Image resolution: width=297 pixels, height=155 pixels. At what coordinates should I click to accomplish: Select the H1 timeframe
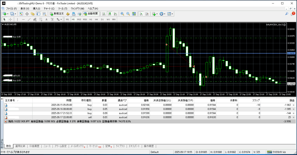point(91,19)
